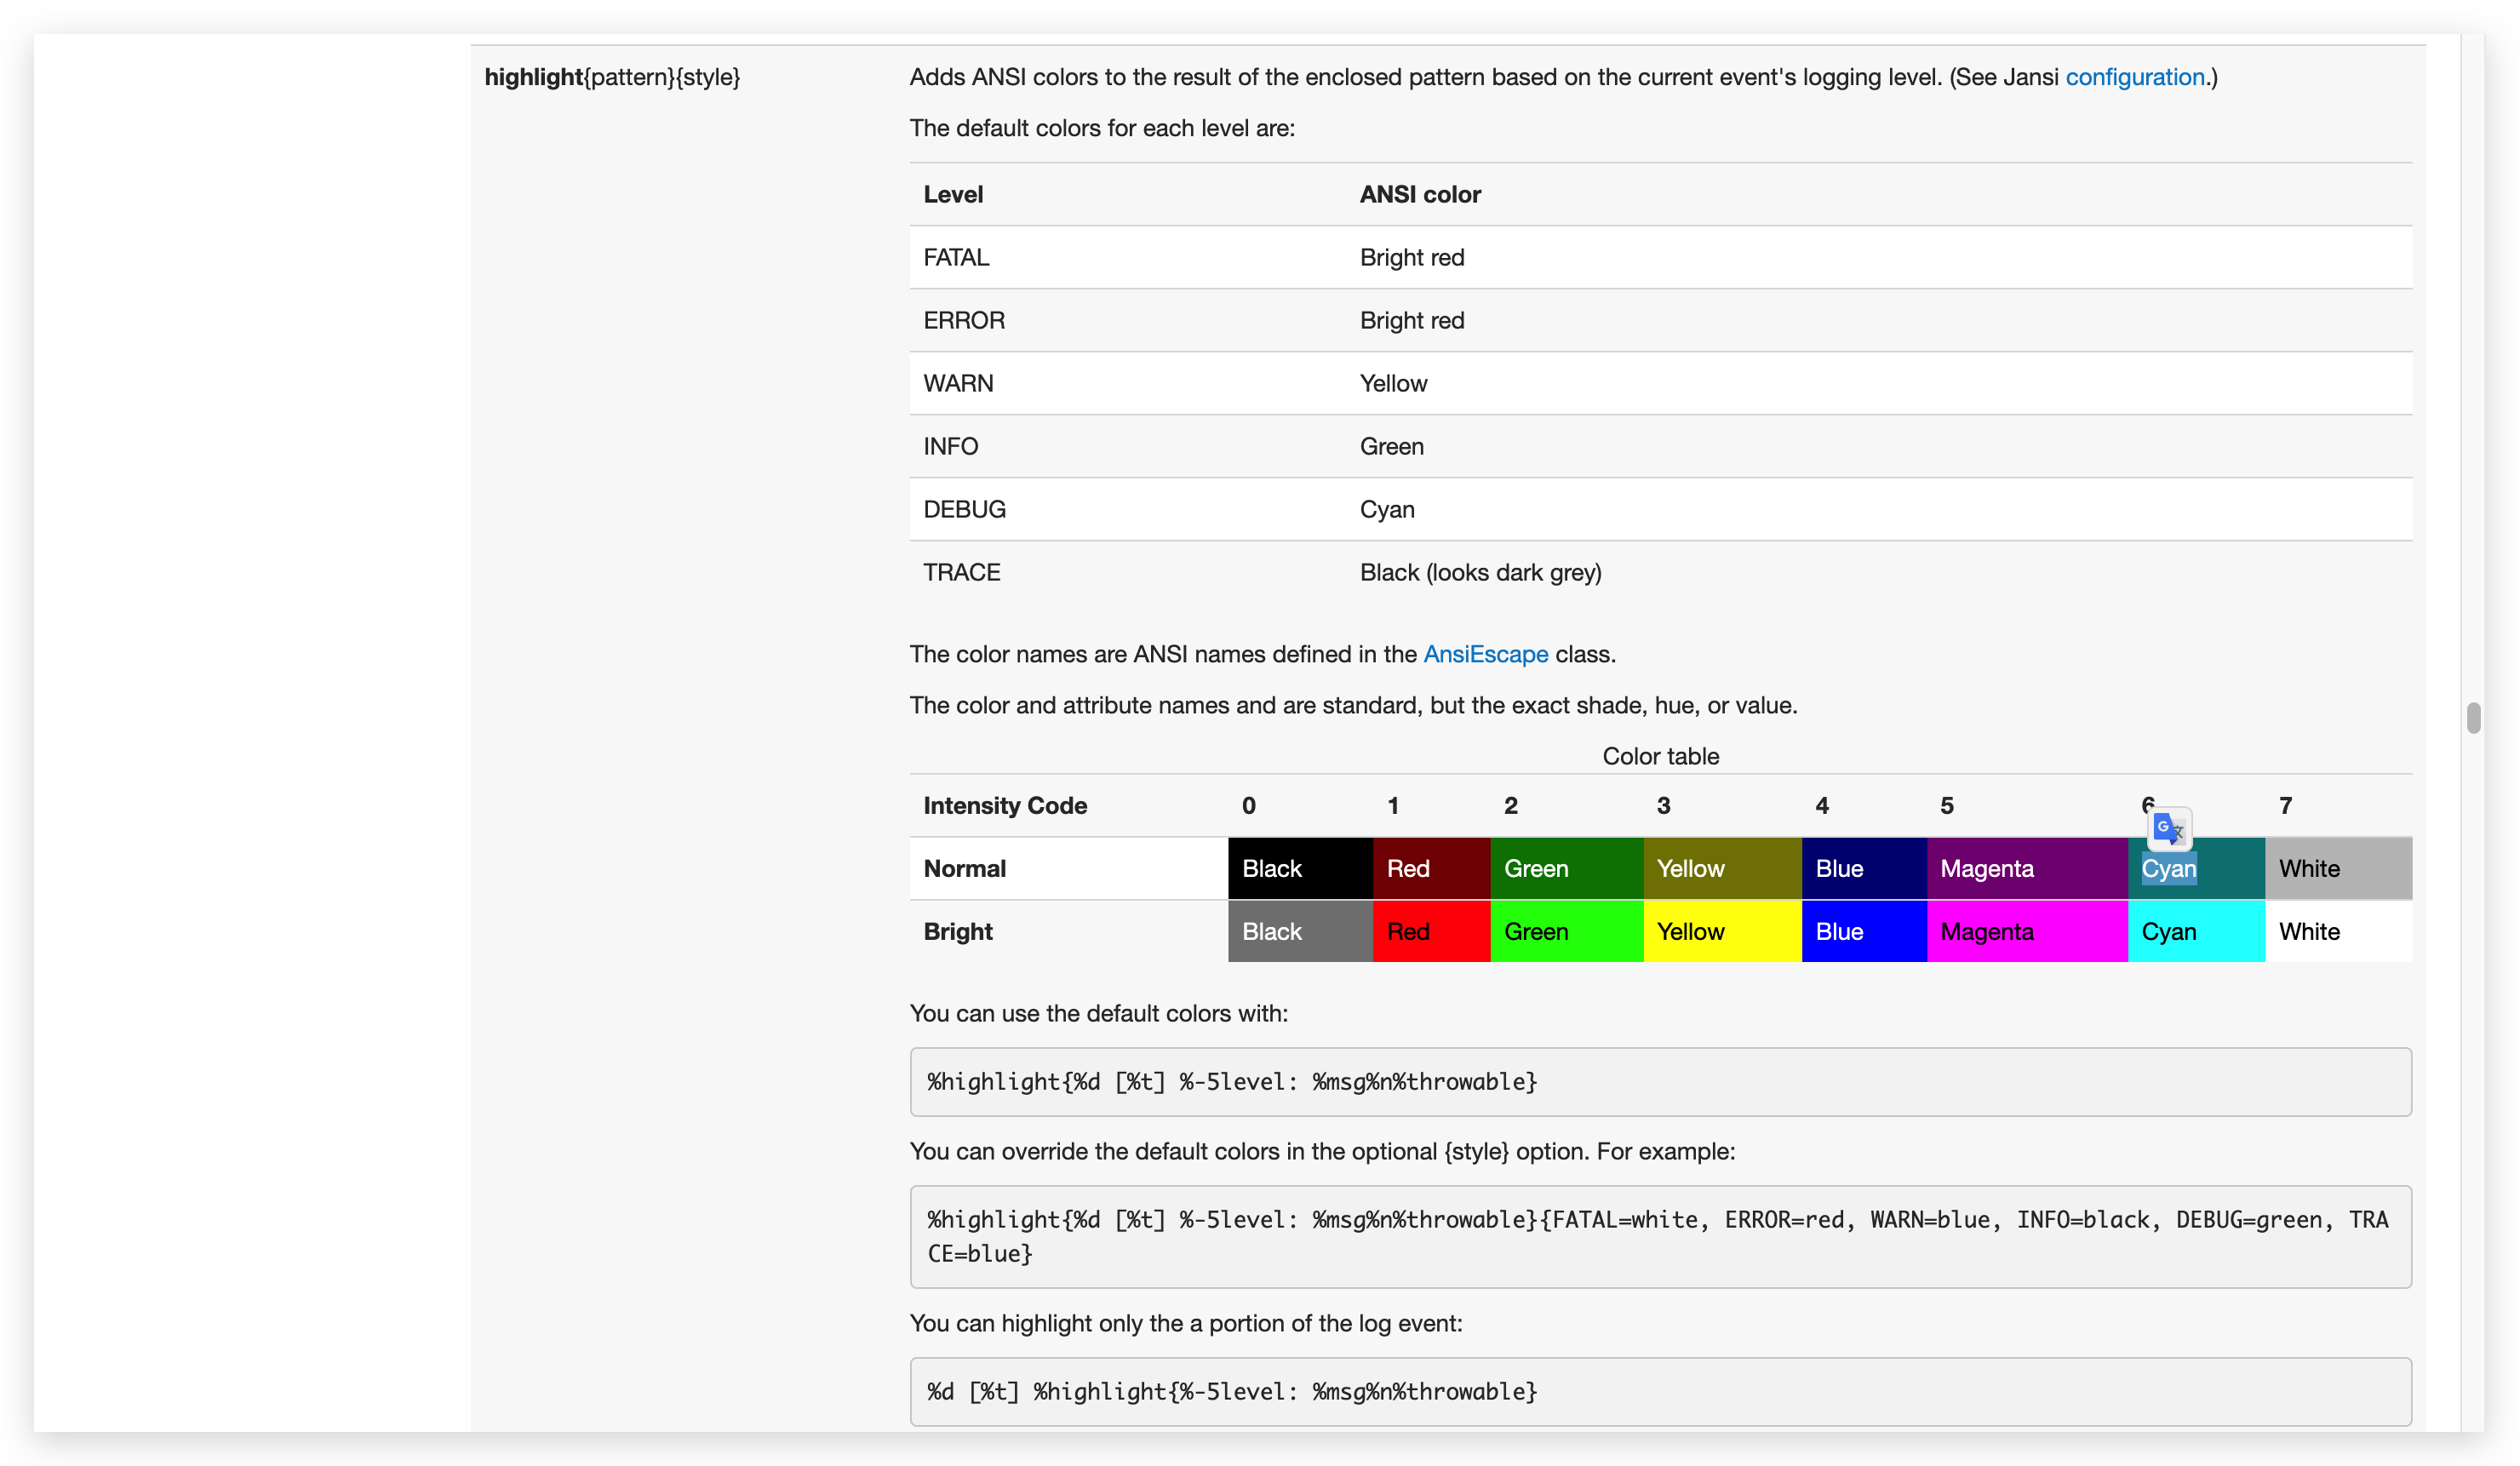
Task: Click the bright Black gray swatch
Action: click(x=1298, y=931)
